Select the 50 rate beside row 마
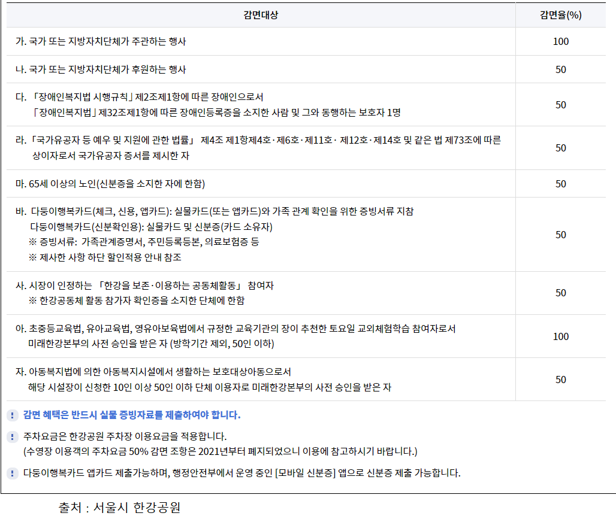616x519 pixels. pyautogui.click(x=560, y=183)
